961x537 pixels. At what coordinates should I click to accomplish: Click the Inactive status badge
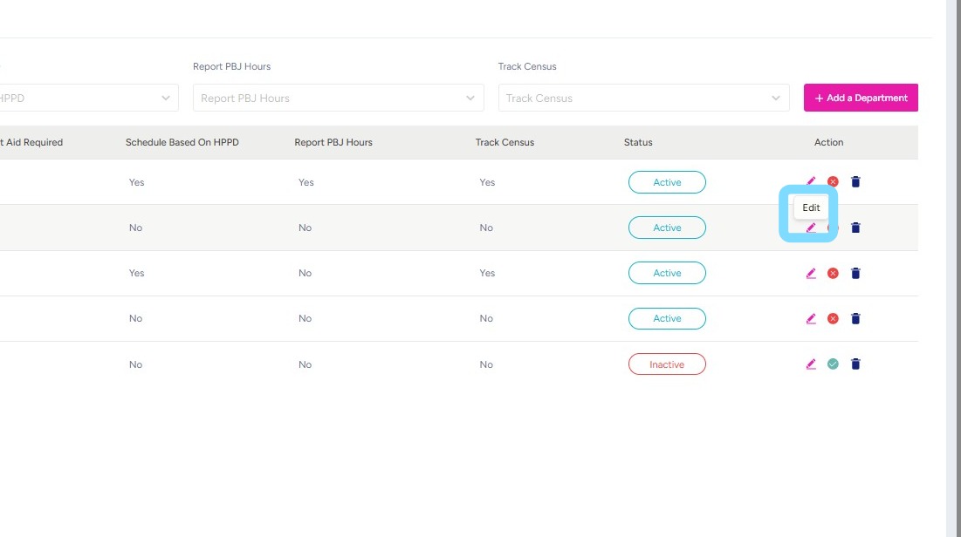pyautogui.click(x=667, y=364)
